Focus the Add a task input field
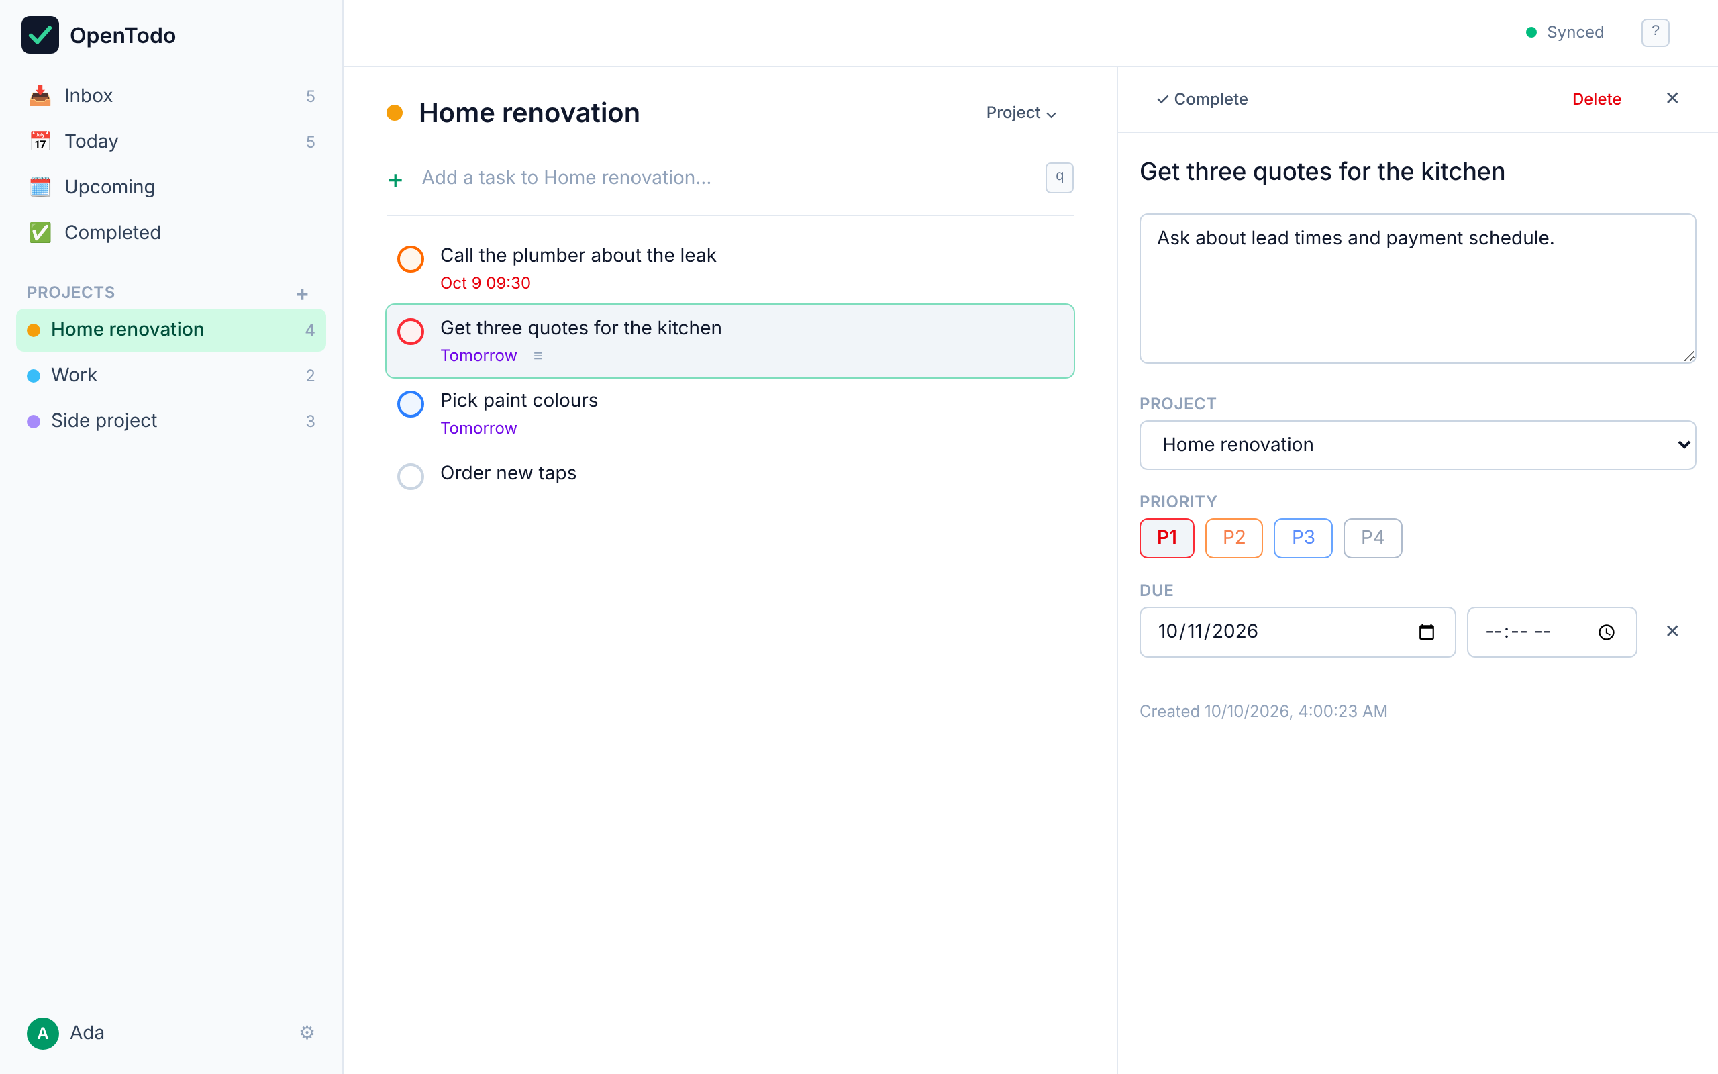 pyautogui.click(x=725, y=178)
